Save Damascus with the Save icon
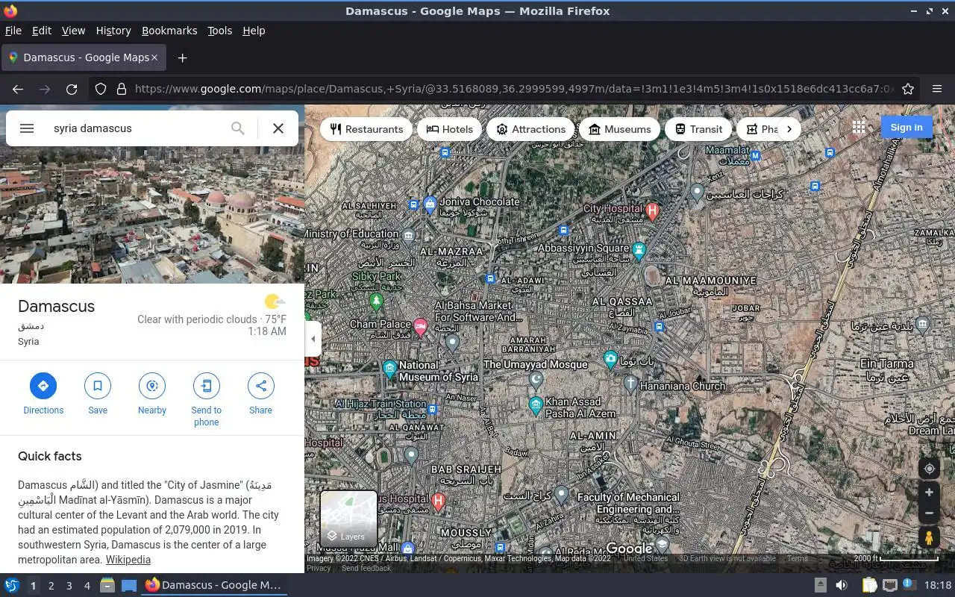 click(98, 386)
